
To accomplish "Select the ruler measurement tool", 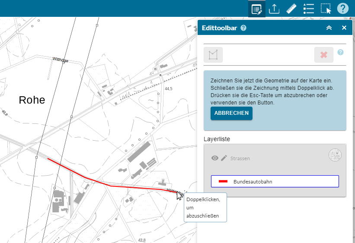I will [291, 9].
